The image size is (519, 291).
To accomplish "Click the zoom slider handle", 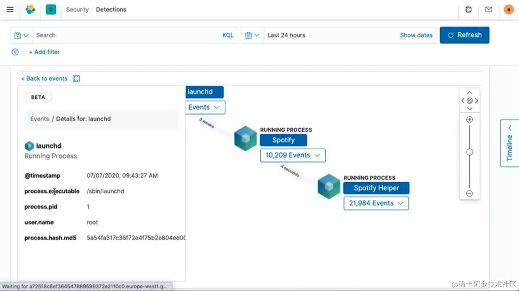I will tap(470, 152).
